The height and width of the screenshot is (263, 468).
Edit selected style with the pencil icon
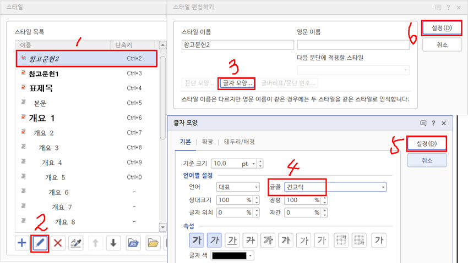[40, 243]
